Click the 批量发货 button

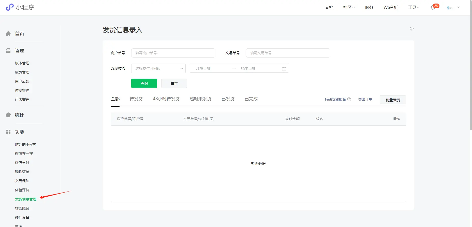[393, 100]
